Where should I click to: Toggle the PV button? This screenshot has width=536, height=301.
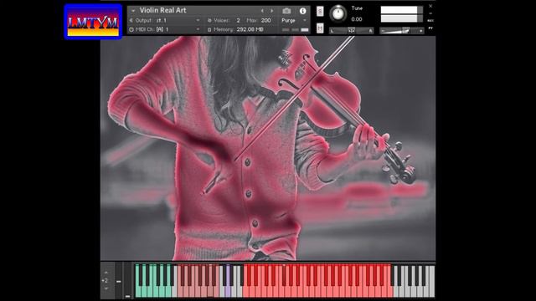coord(430,28)
